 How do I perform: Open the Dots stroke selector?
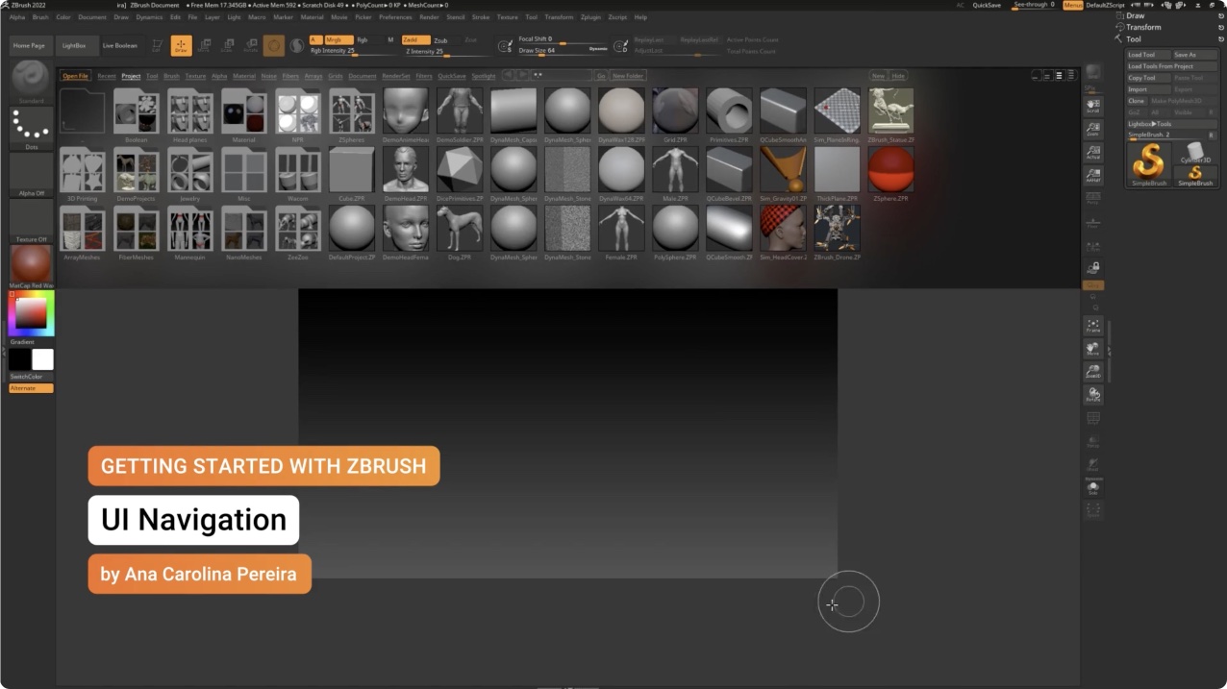click(32, 129)
